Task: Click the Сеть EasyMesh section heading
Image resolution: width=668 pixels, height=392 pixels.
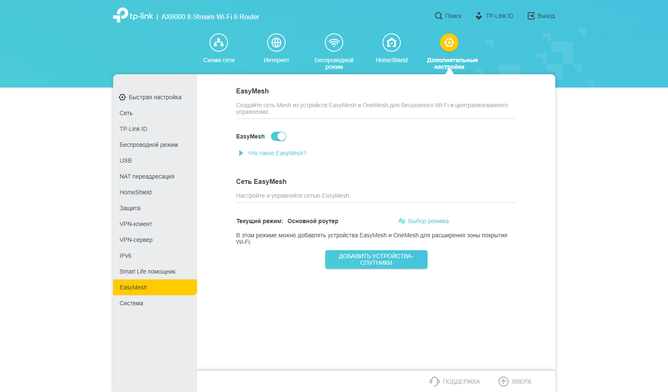Action: (261, 181)
